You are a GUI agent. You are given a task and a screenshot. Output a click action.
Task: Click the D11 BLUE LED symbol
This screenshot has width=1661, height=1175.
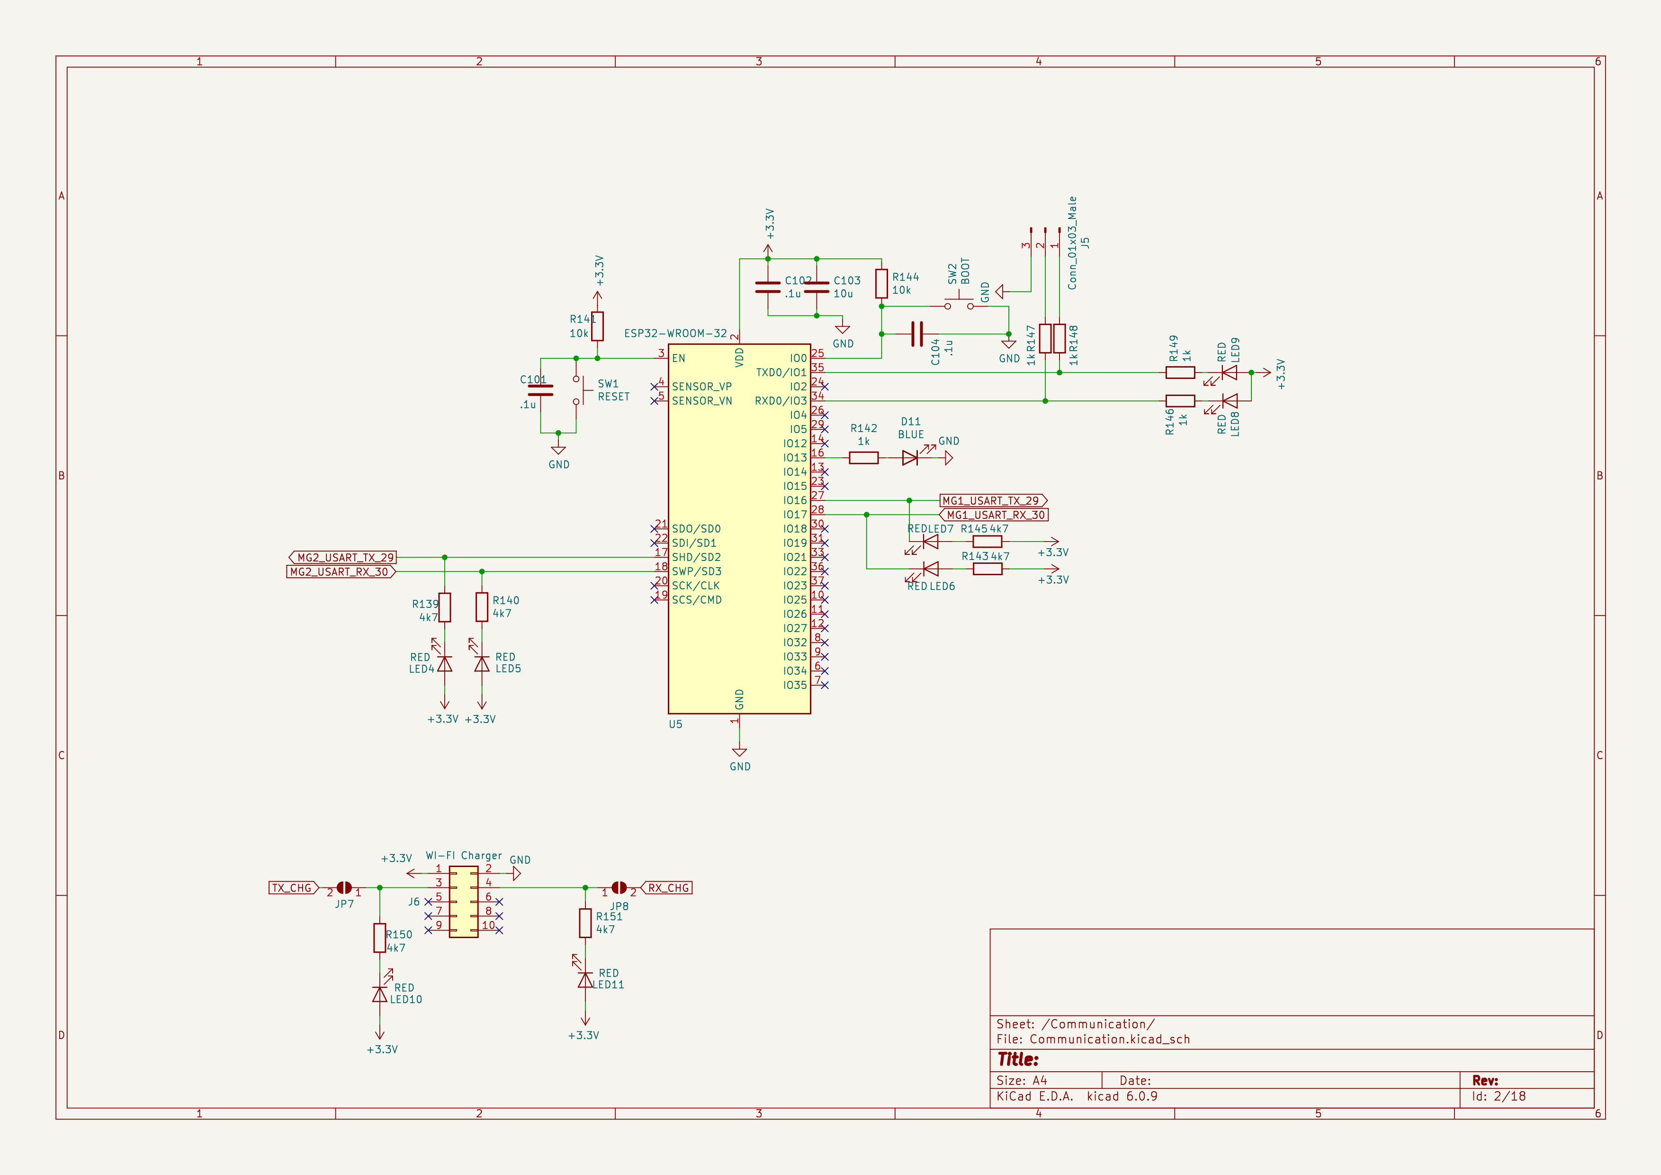point(911,457)
